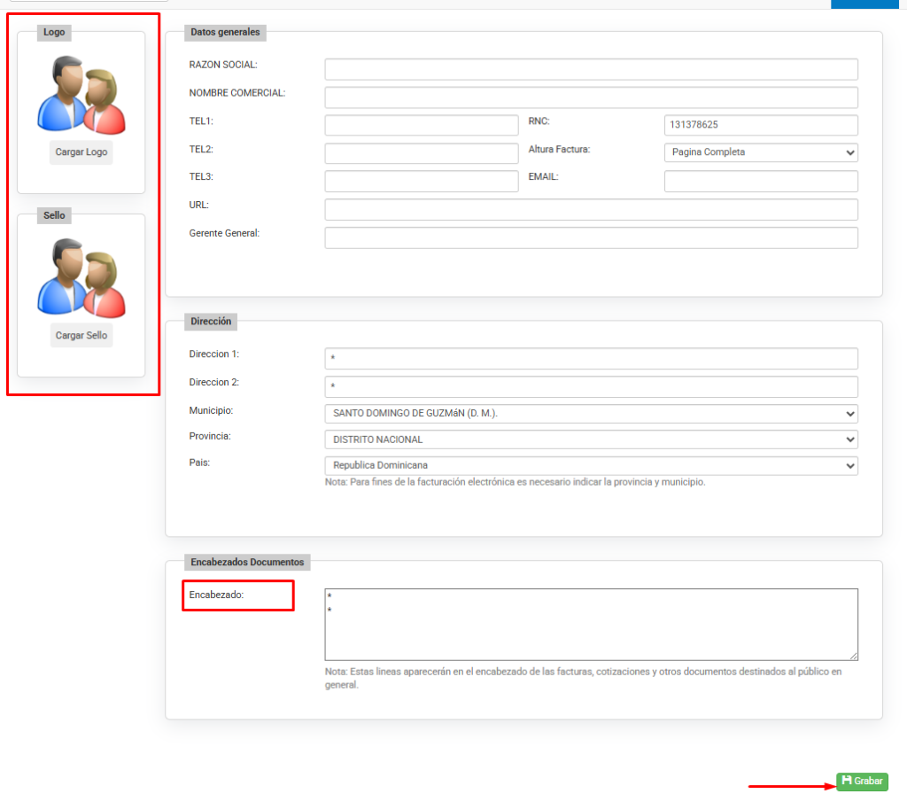Click inside the Encabezado text area

click(x=591, y=624)
